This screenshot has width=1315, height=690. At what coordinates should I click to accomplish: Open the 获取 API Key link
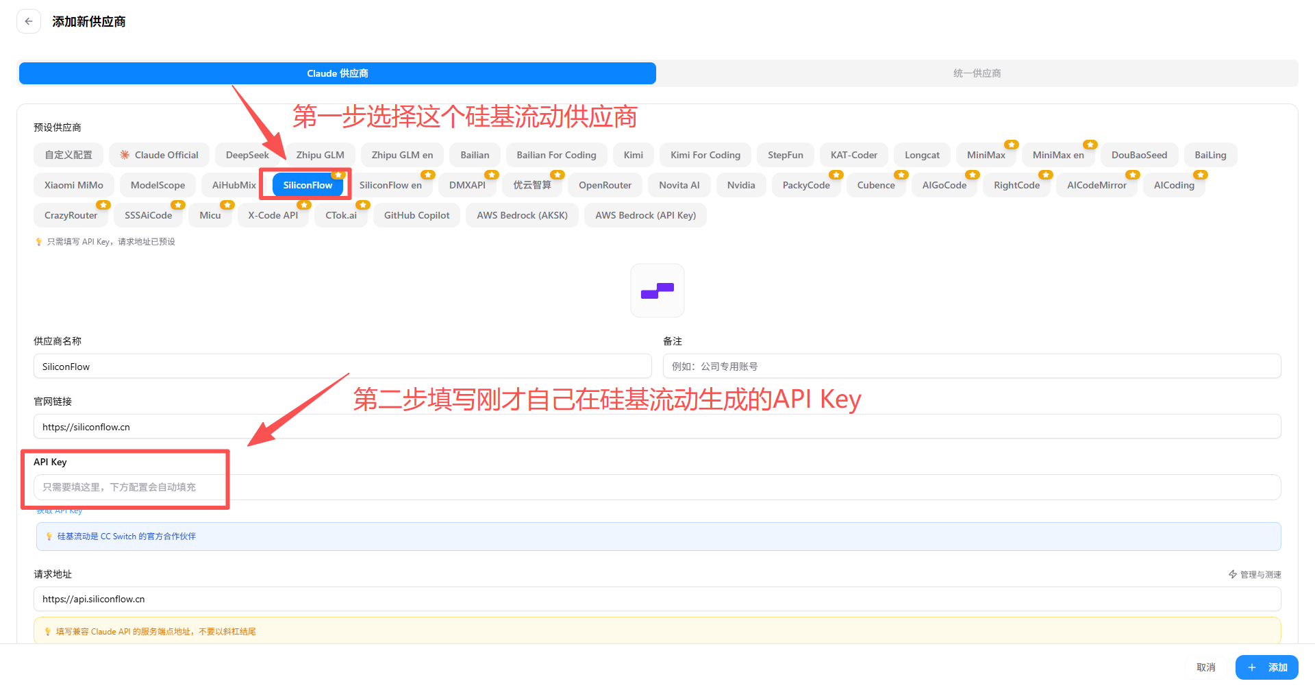point(60,511)
